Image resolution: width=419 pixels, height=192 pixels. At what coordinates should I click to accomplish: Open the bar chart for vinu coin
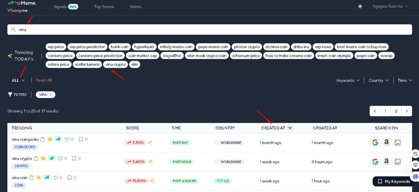(47, 177)
